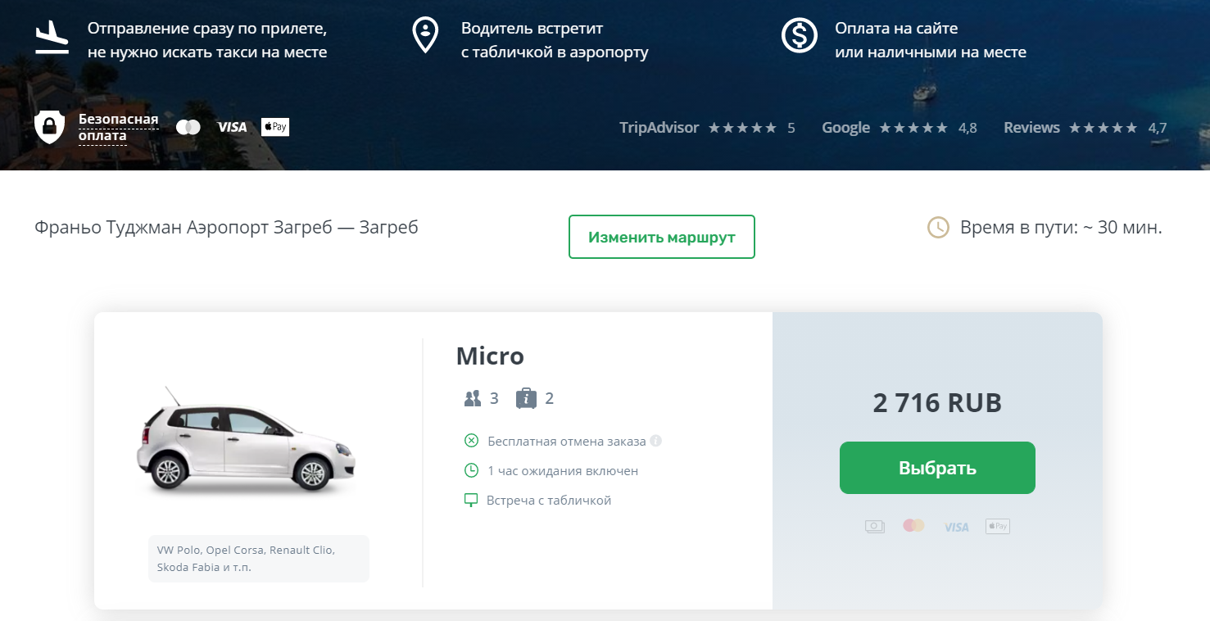
Task: Click the white car thumbnail image
Action: [246, 442]
